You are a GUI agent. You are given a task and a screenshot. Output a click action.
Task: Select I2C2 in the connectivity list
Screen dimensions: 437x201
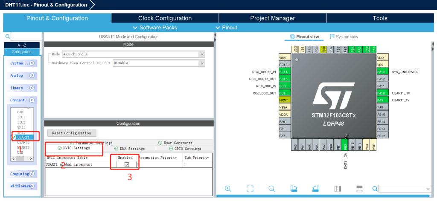pos(21,122)
